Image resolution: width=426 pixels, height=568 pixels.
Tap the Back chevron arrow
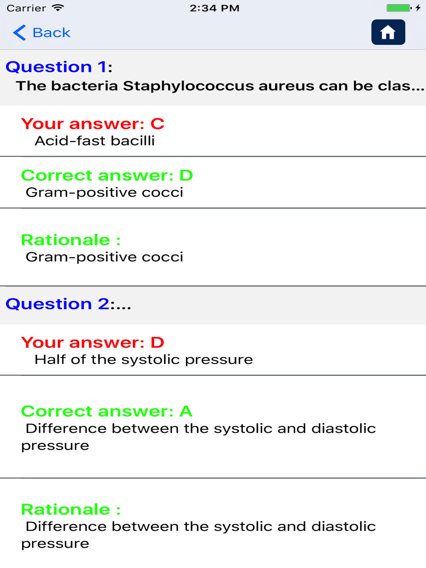coord(20,32)
